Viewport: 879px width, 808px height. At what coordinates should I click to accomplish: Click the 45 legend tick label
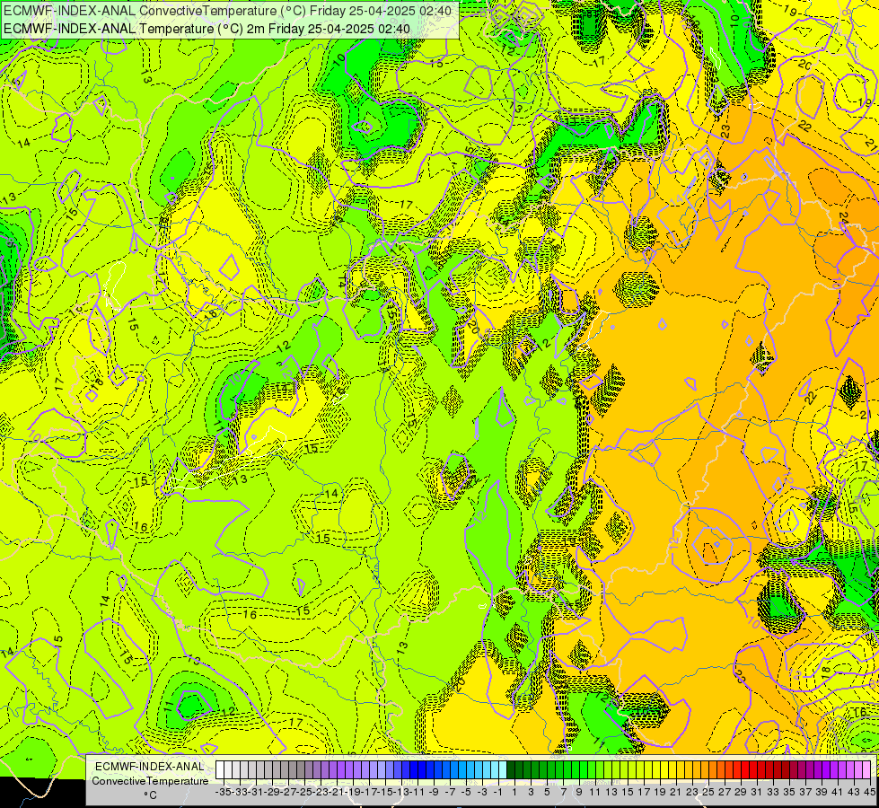pos(869,792)
